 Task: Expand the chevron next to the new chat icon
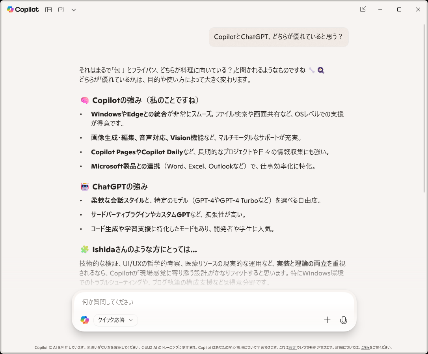[73, 9]
